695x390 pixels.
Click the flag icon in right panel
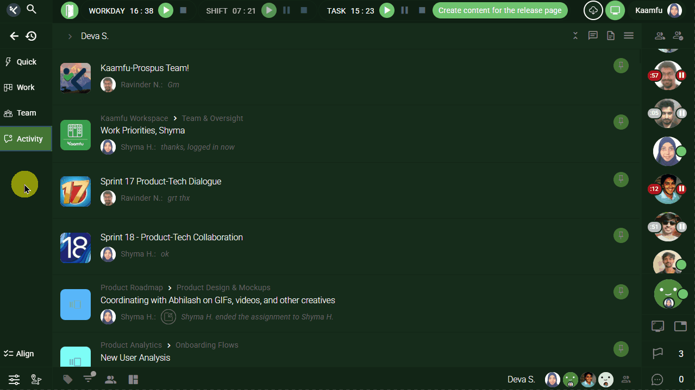(x=658, y=354)
